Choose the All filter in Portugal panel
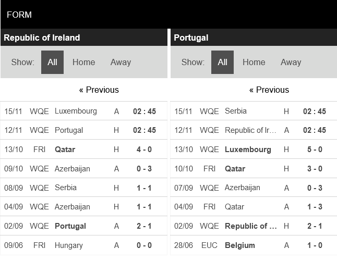Screen dimensions: 337x261 [x=222, y=62]
